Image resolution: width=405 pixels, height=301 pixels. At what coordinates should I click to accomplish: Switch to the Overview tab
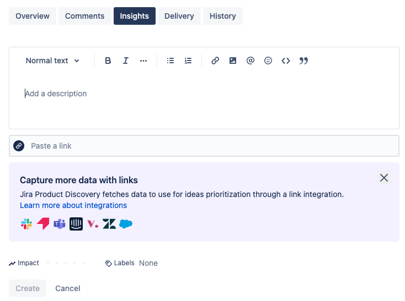point(33,16)
